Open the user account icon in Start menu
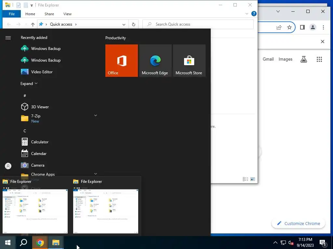This screenshot has width=333, height=249. pos(8,166)
